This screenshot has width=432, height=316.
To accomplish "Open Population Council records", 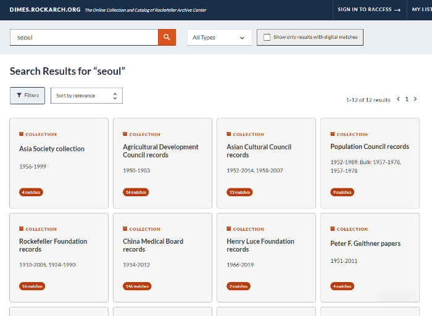I will pyautogui.click(x=370, y=146).
